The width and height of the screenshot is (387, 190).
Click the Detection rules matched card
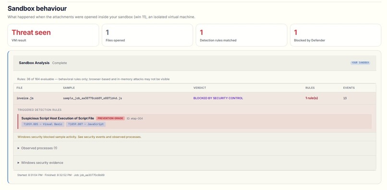pyautogui.click(x=242, y=35)
